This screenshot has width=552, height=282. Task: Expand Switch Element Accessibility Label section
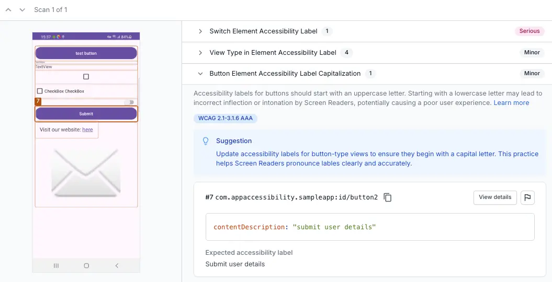(200, 31)
